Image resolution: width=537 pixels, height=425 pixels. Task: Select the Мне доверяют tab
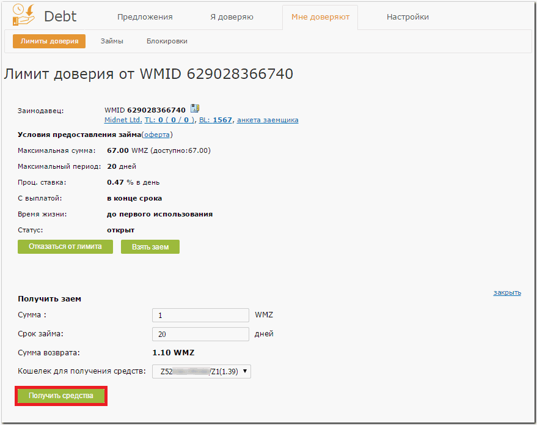(320, 17)
